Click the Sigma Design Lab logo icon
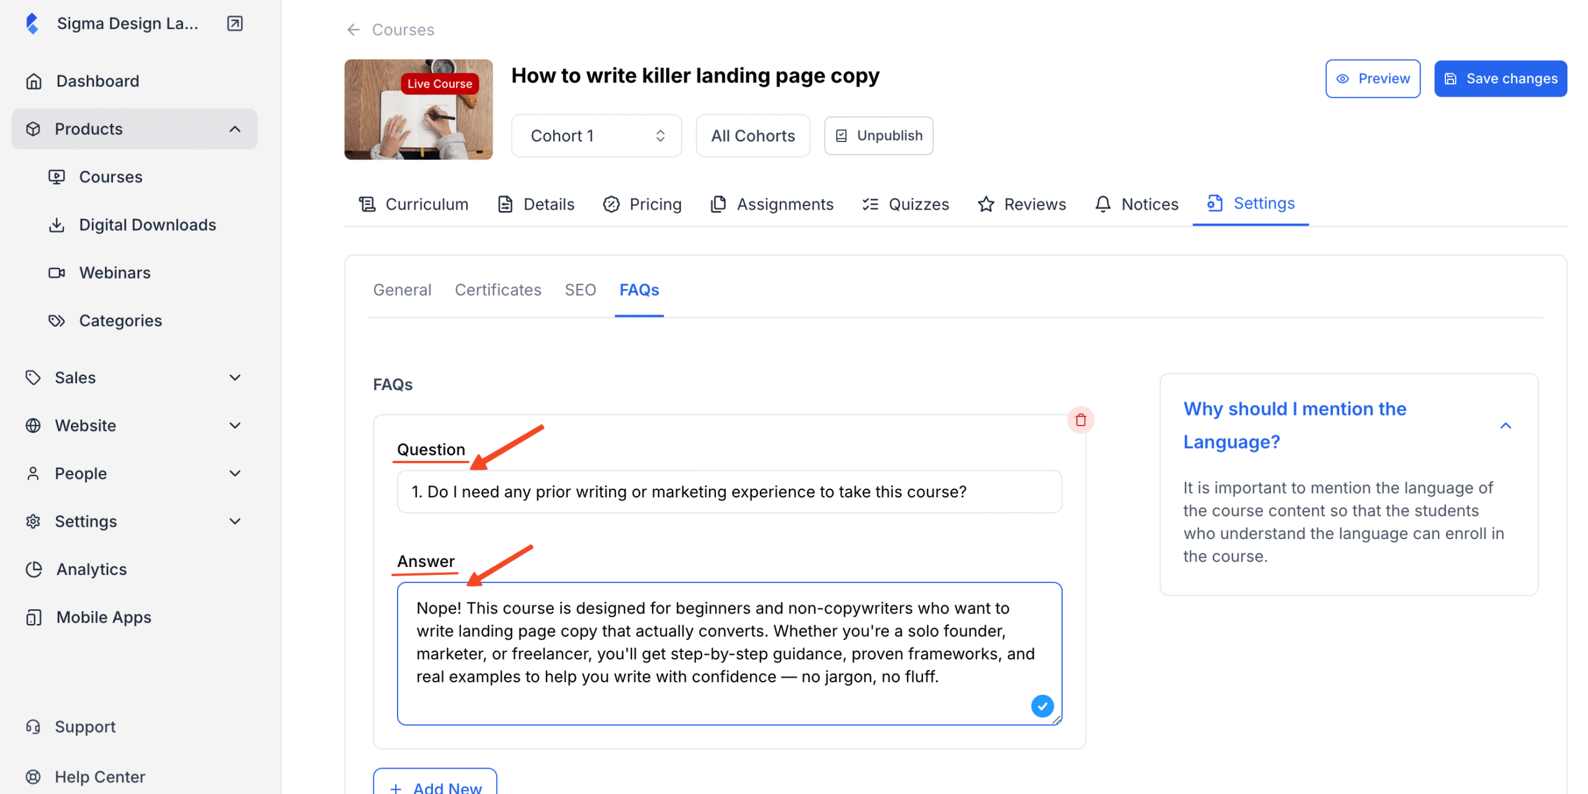 pos(32,24)
